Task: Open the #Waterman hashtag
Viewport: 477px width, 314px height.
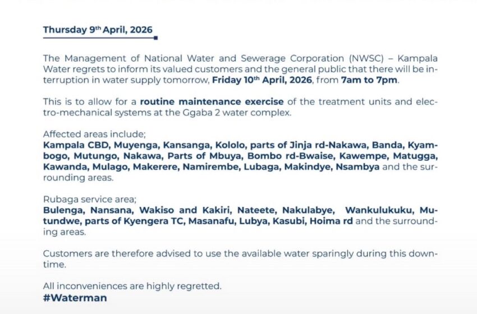Action: pos(75,298)
